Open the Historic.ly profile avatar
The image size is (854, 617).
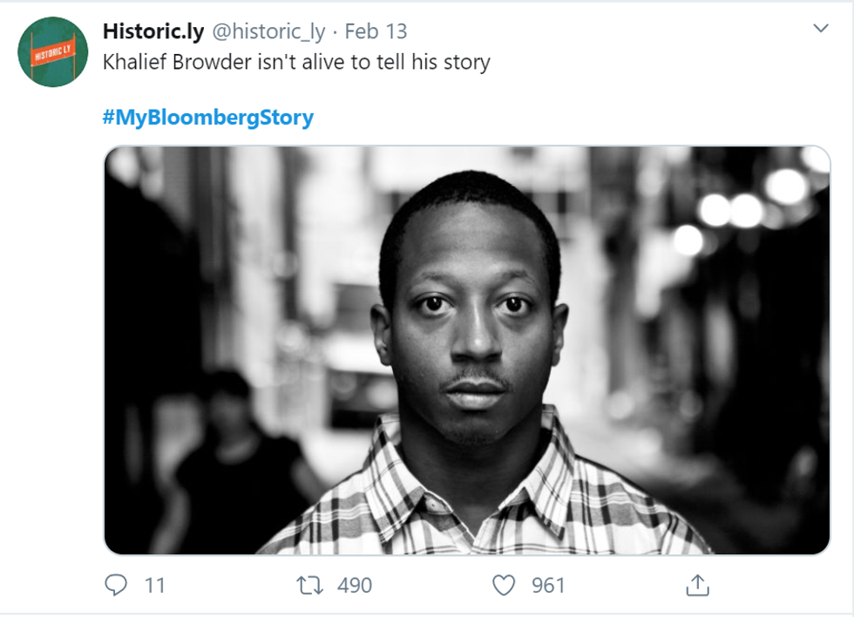[52, 52]
